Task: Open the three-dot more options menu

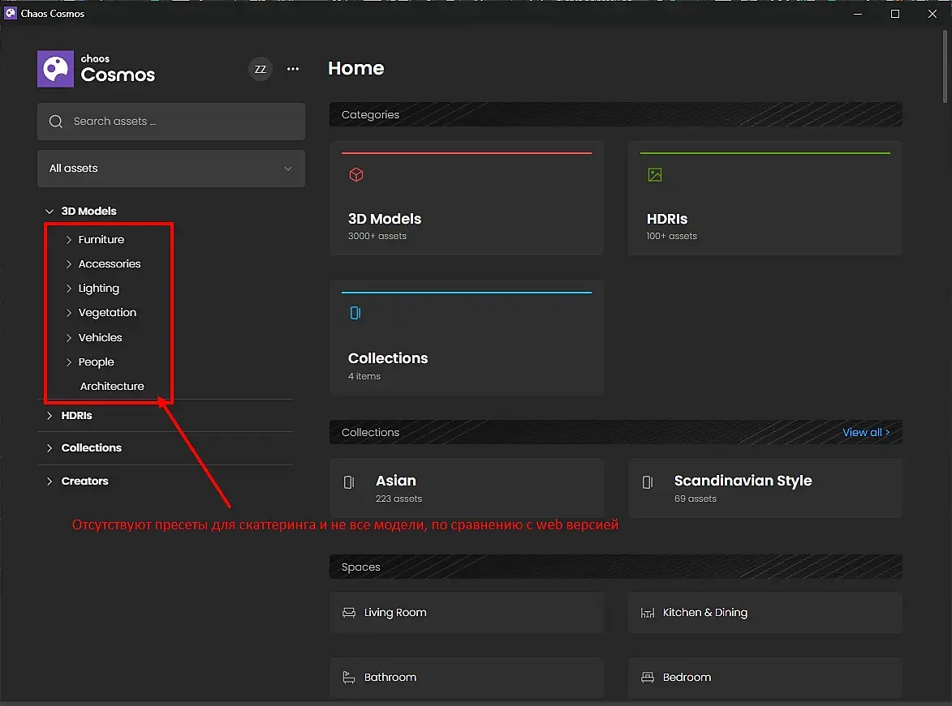Action: pos(293,69)
